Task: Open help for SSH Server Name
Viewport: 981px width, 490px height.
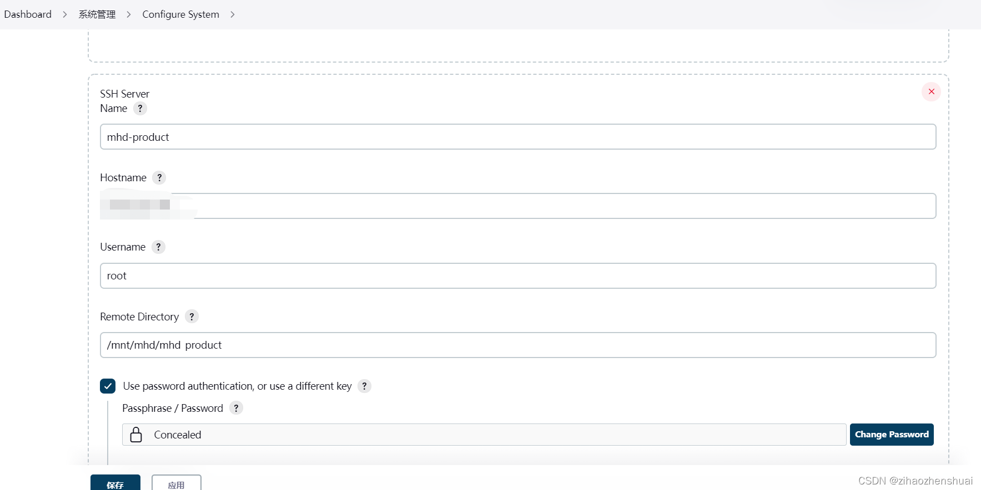Action: (x=140, y=109)
